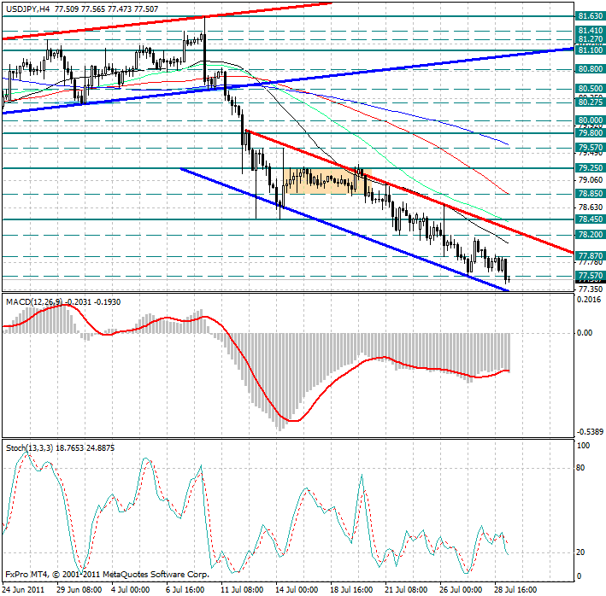Click the USDJPY,H4 chart title text

pyautogui.click(x=27, y=8)
